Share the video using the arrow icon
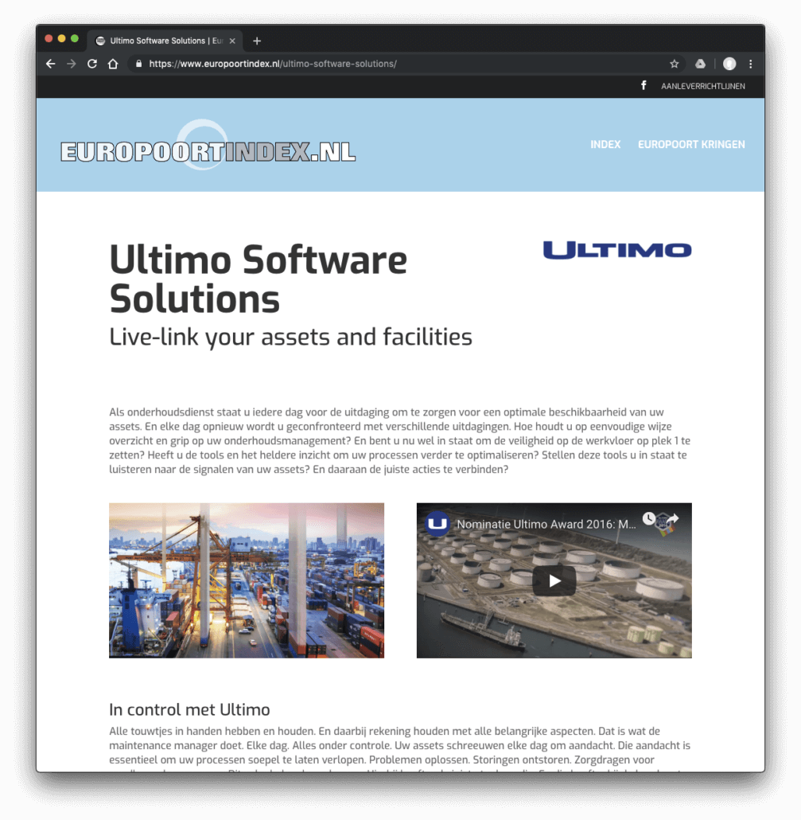The image size is (801, 820). pyautogui.click(x=673, y=518)
